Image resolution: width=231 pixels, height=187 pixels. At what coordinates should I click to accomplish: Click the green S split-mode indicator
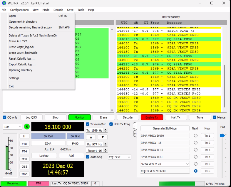[x=27, y=127]
